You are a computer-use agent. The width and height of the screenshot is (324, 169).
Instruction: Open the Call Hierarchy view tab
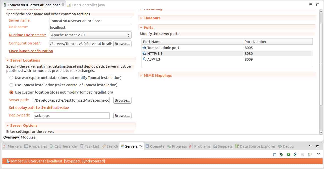click(x=63, y=146)
